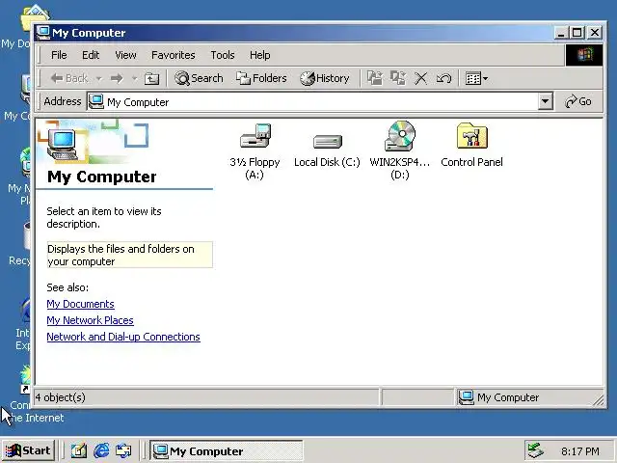Click the Go button beside Address bar
The image size is (617, 463).
pyautogui.click(x=578, y=101)
